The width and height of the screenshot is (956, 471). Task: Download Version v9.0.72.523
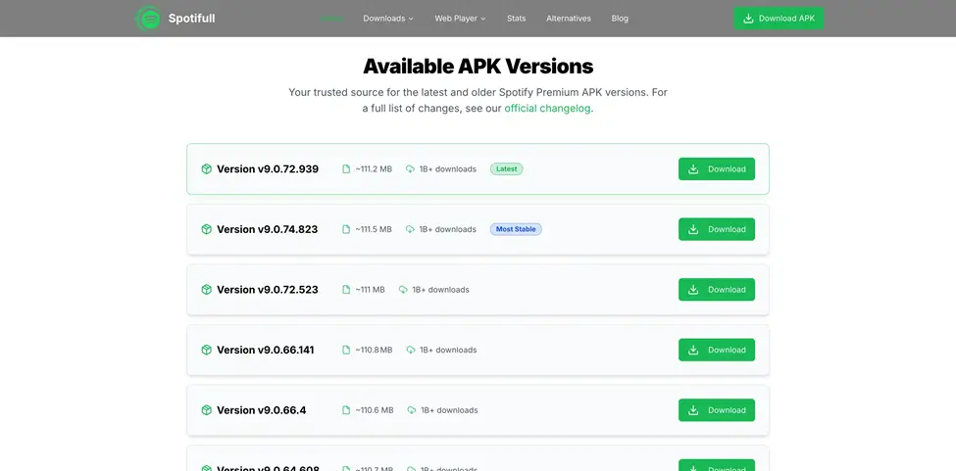[717, 290]
